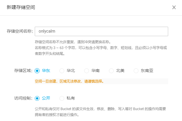Click the 华东 text label
Image resolution: width=182 pixels, height=121 pixels.
46,70
